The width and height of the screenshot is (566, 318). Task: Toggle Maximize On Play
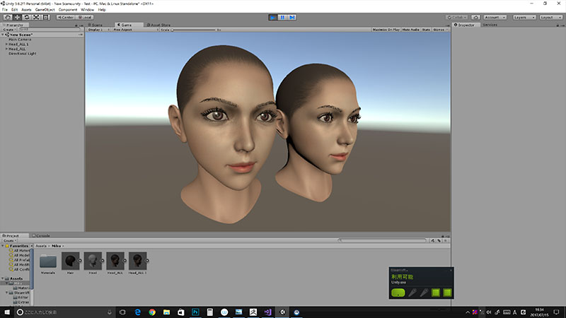pos(386,30)
